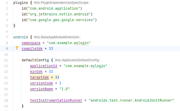This screenshot has width=180, height=111.
Task: Click the closing brace on line 19
Action: (23, 106)
